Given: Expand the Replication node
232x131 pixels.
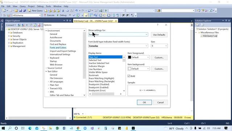Looking at the screenshot, I should tap(9, 43).
